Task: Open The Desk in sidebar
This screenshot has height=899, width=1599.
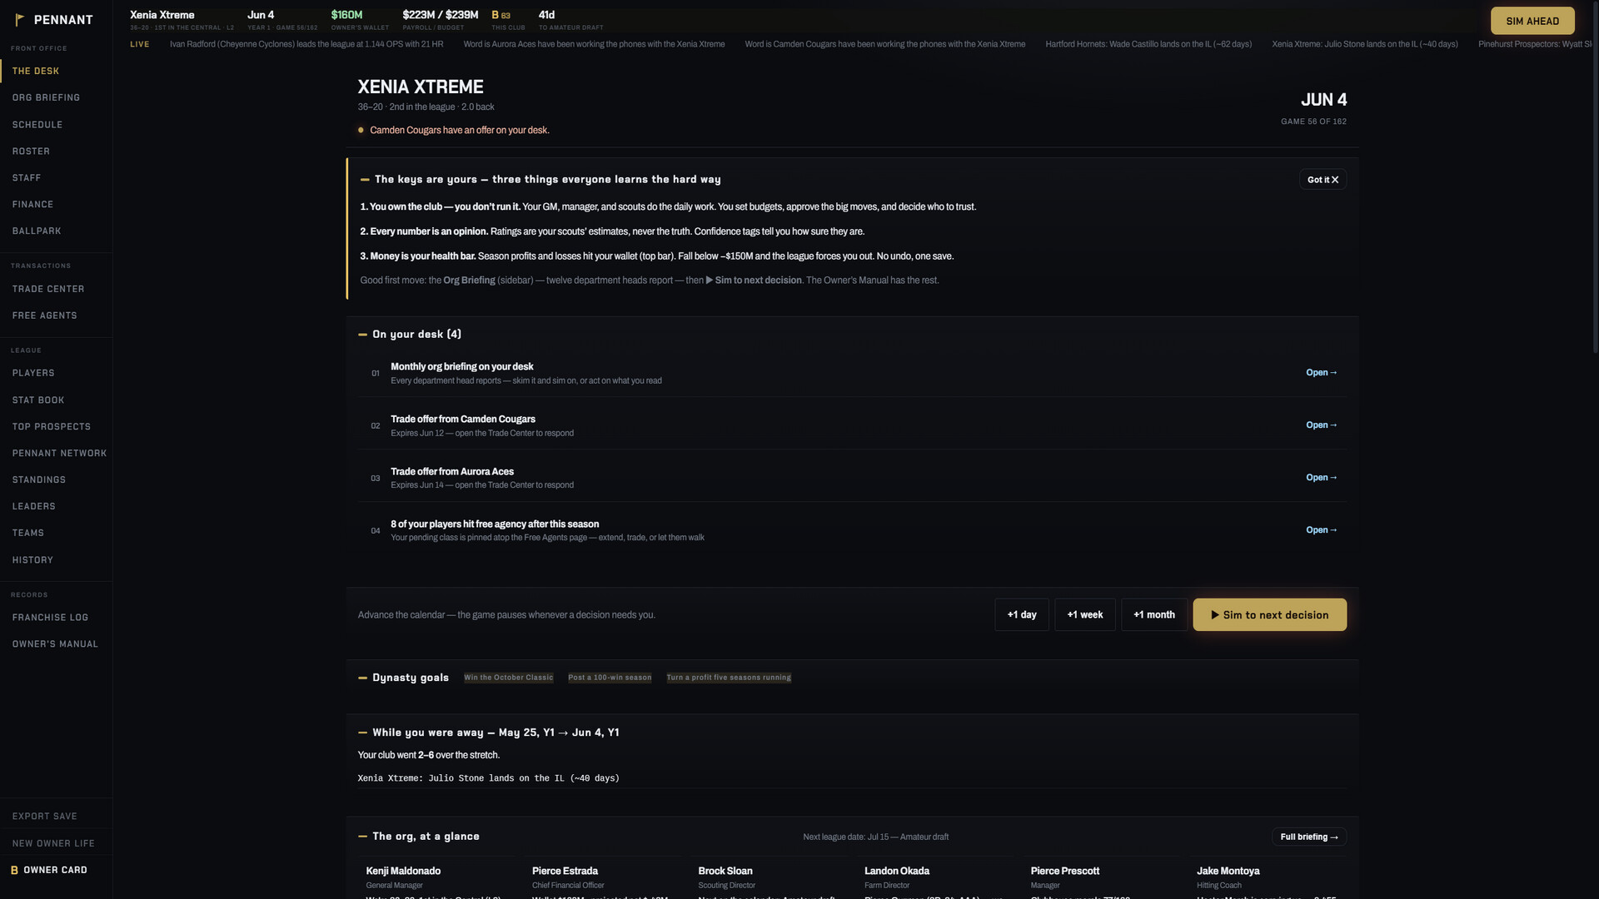Action: (57, 71)
